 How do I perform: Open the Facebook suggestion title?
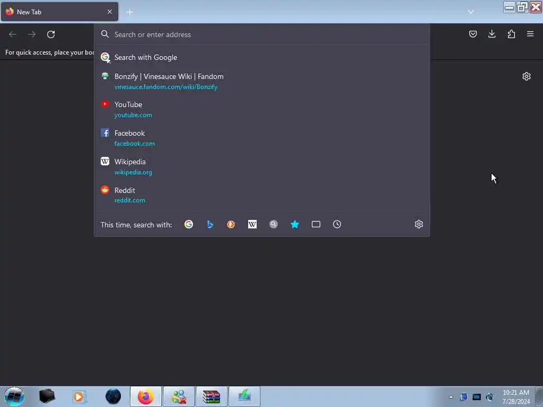(129, 133)
